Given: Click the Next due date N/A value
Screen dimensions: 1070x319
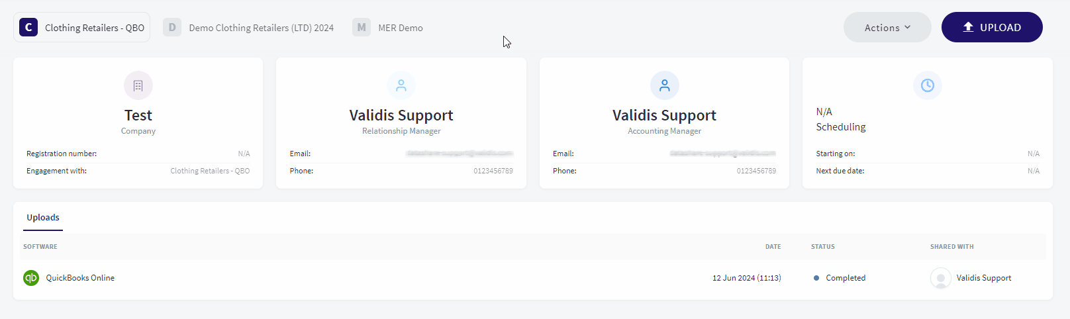Looking at the screenshot, I should click(1034, 171).
